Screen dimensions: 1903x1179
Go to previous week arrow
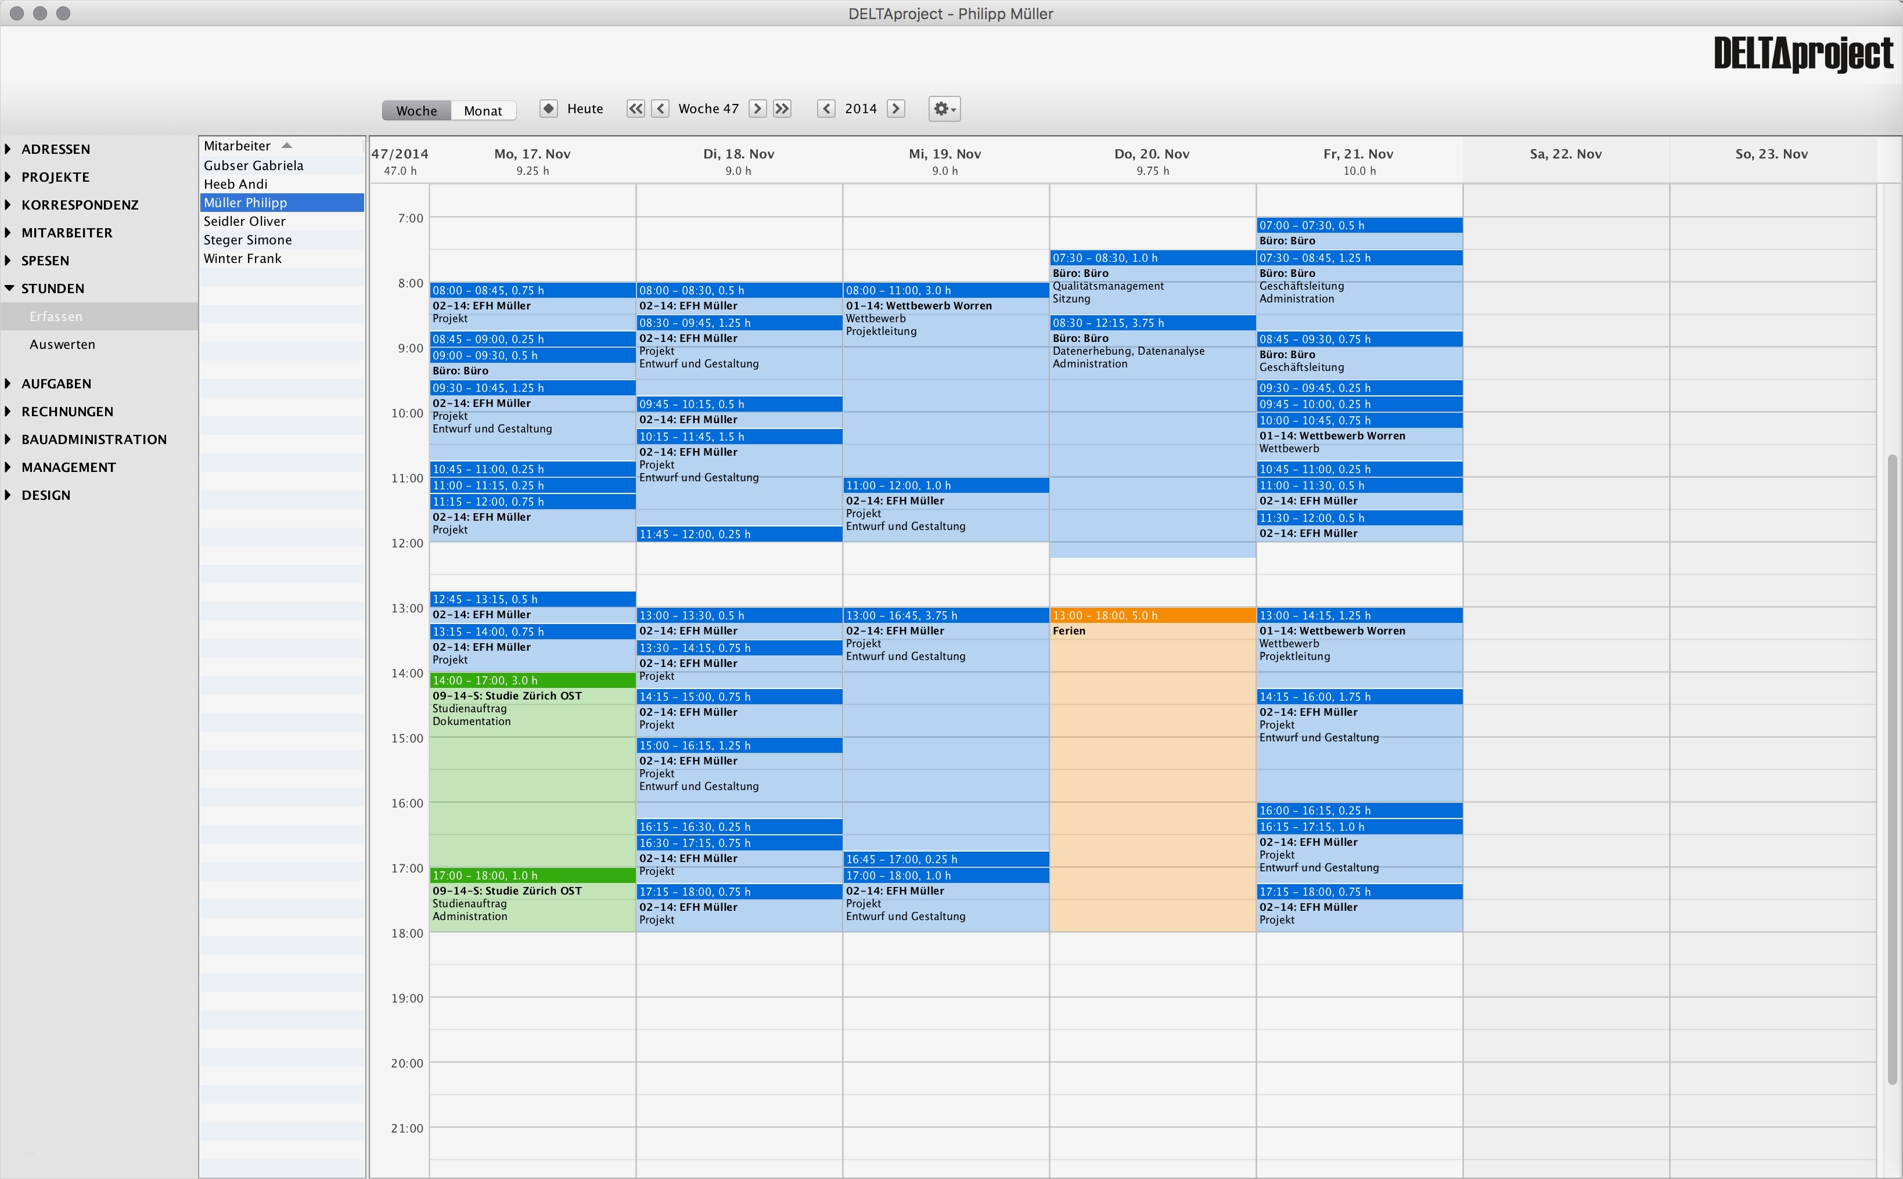pos(661,109)
